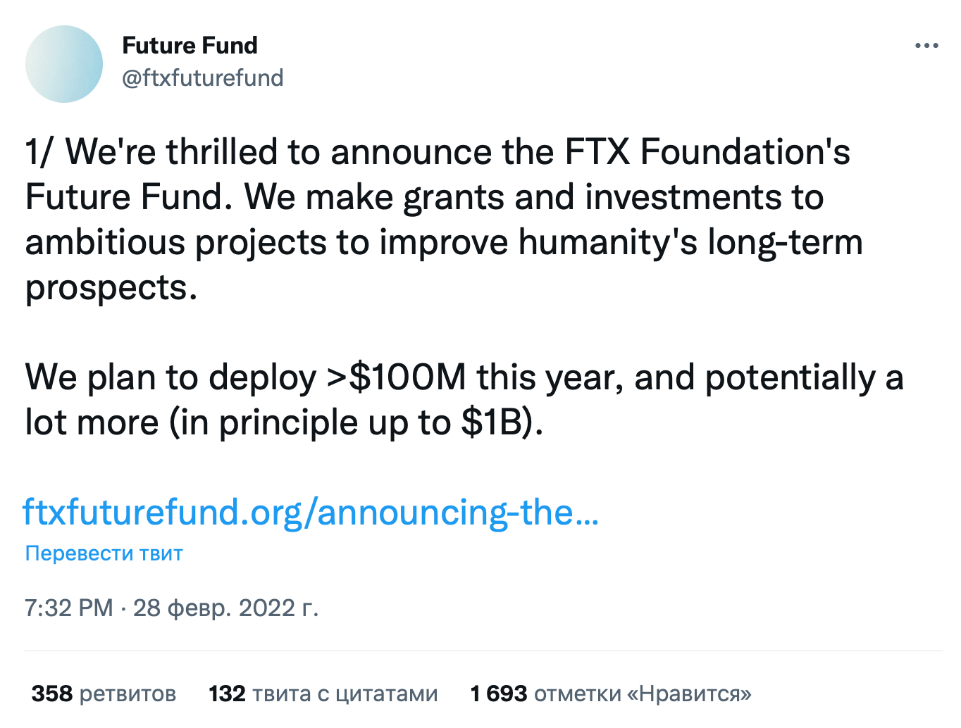Click the 7:32 PM timestamp
961x728 pixels.
pos(68,608)
